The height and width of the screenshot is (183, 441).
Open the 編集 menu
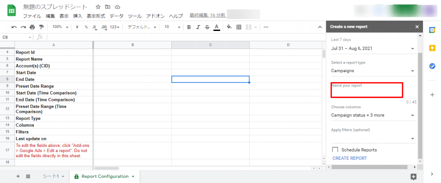[50, 16]
